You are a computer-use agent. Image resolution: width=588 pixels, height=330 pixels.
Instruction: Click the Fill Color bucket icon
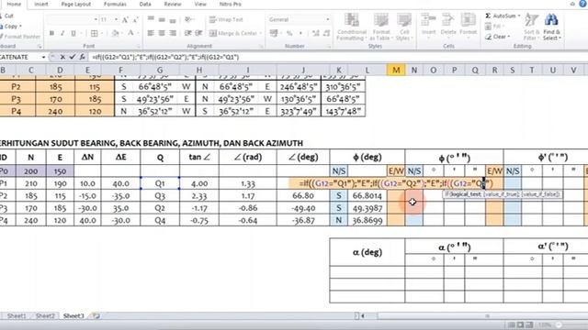point(115,33)
